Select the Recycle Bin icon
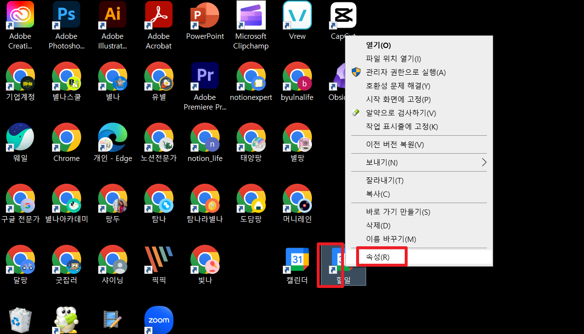This screenshot has width=584, height=334. pos(20,320)
